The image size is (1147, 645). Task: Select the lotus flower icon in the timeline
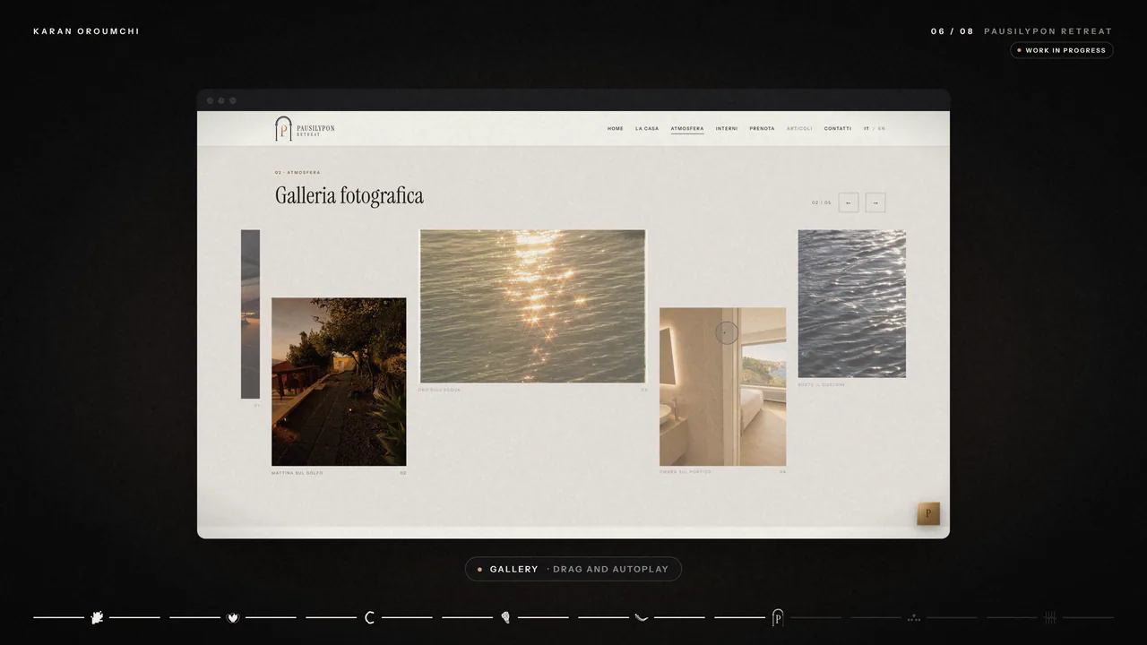click(x=233, y=617)
